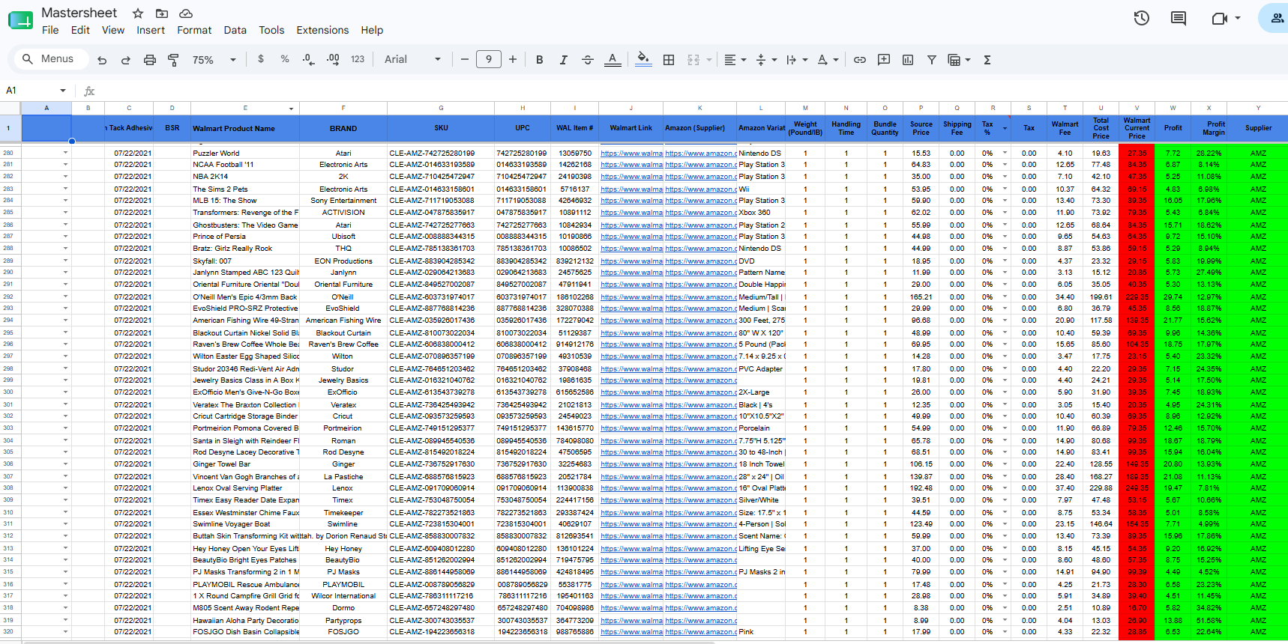
Task: Decrease decimal places icon
Action: point(309,59)
